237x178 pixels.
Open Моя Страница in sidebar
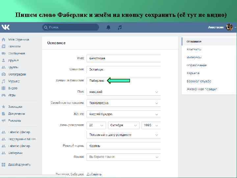point(18,40)
